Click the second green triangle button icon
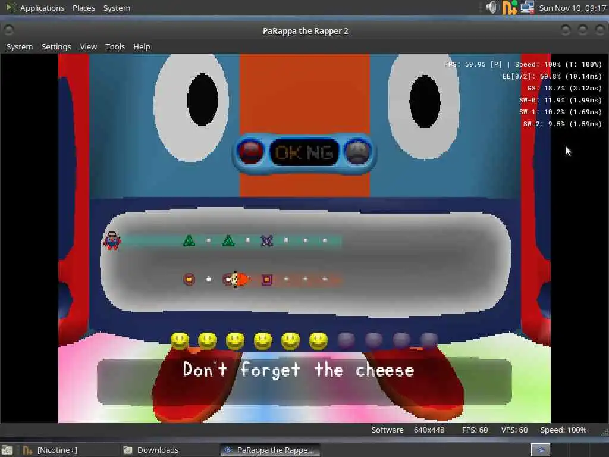The height and width of the screenshot is (457, 609). pyautogui.click(x=228, y=241)
